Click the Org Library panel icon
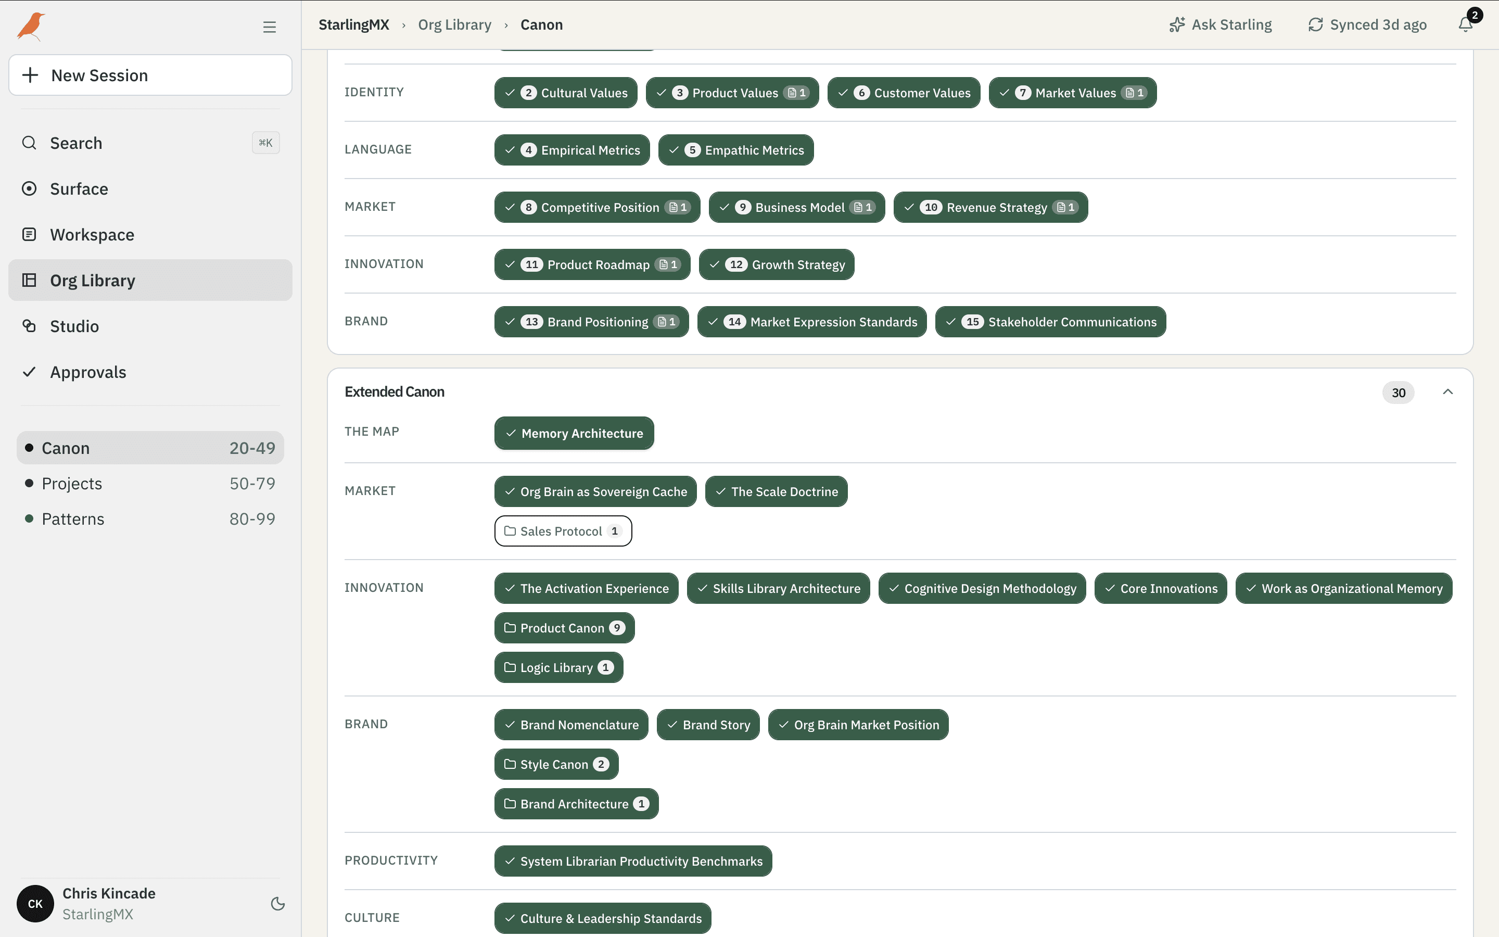This screenshot has height=937, width=1499. [29, 280]
